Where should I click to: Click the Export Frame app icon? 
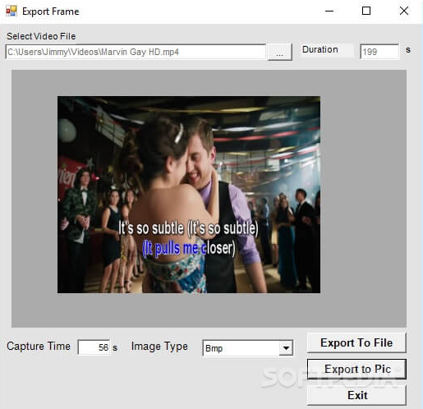[x=11, y=11]
